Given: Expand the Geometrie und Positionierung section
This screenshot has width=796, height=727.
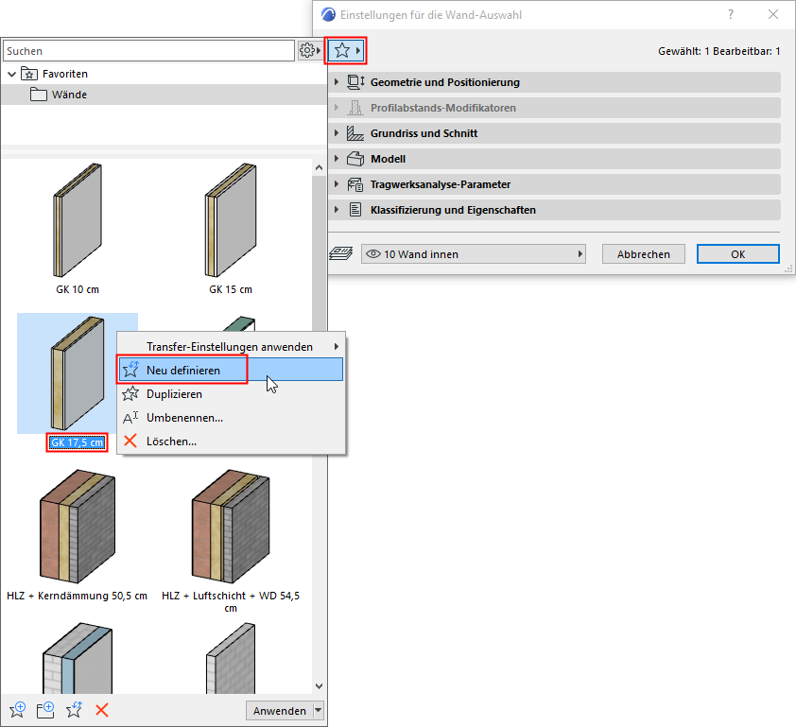Looking at the screenshot, I should tap(337, 82).
